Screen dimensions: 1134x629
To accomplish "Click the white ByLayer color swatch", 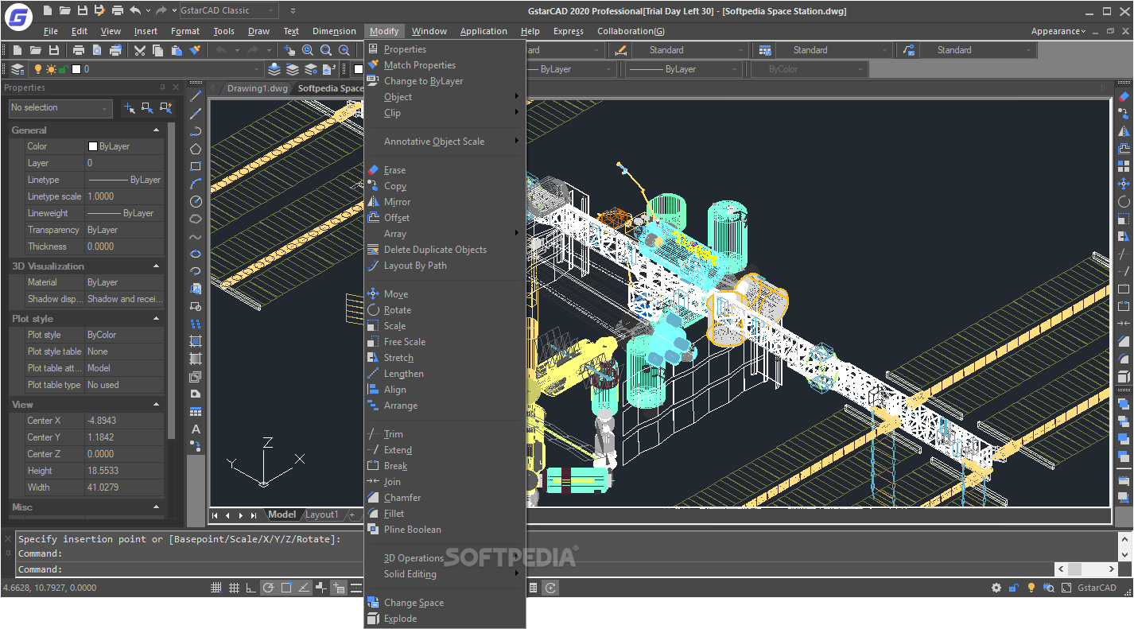I will coord(92,146).
